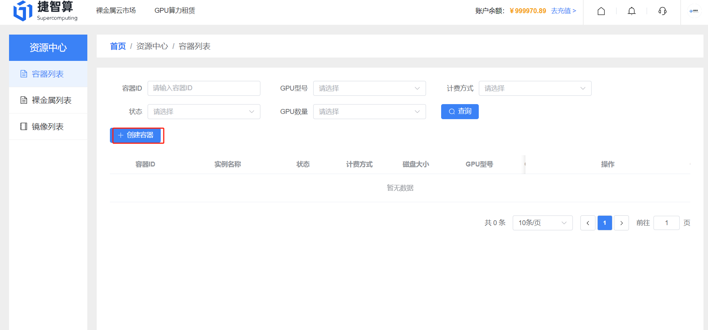The height and width of the screenshot is (330, 708).
Task: Open the user avatar menu
Action: tap(694, 11)
